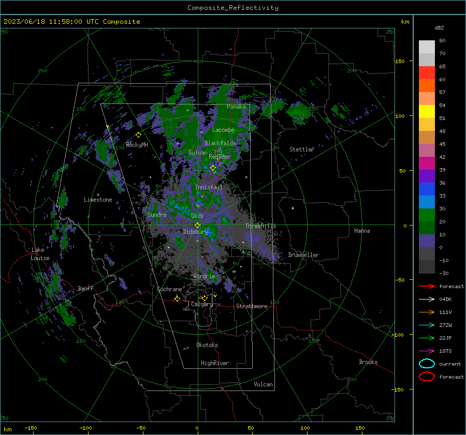Image resolution: width=466 pixels, height=435 pixels.
Task: Click the Lacombe city label
Action: [x=223, y=130]
